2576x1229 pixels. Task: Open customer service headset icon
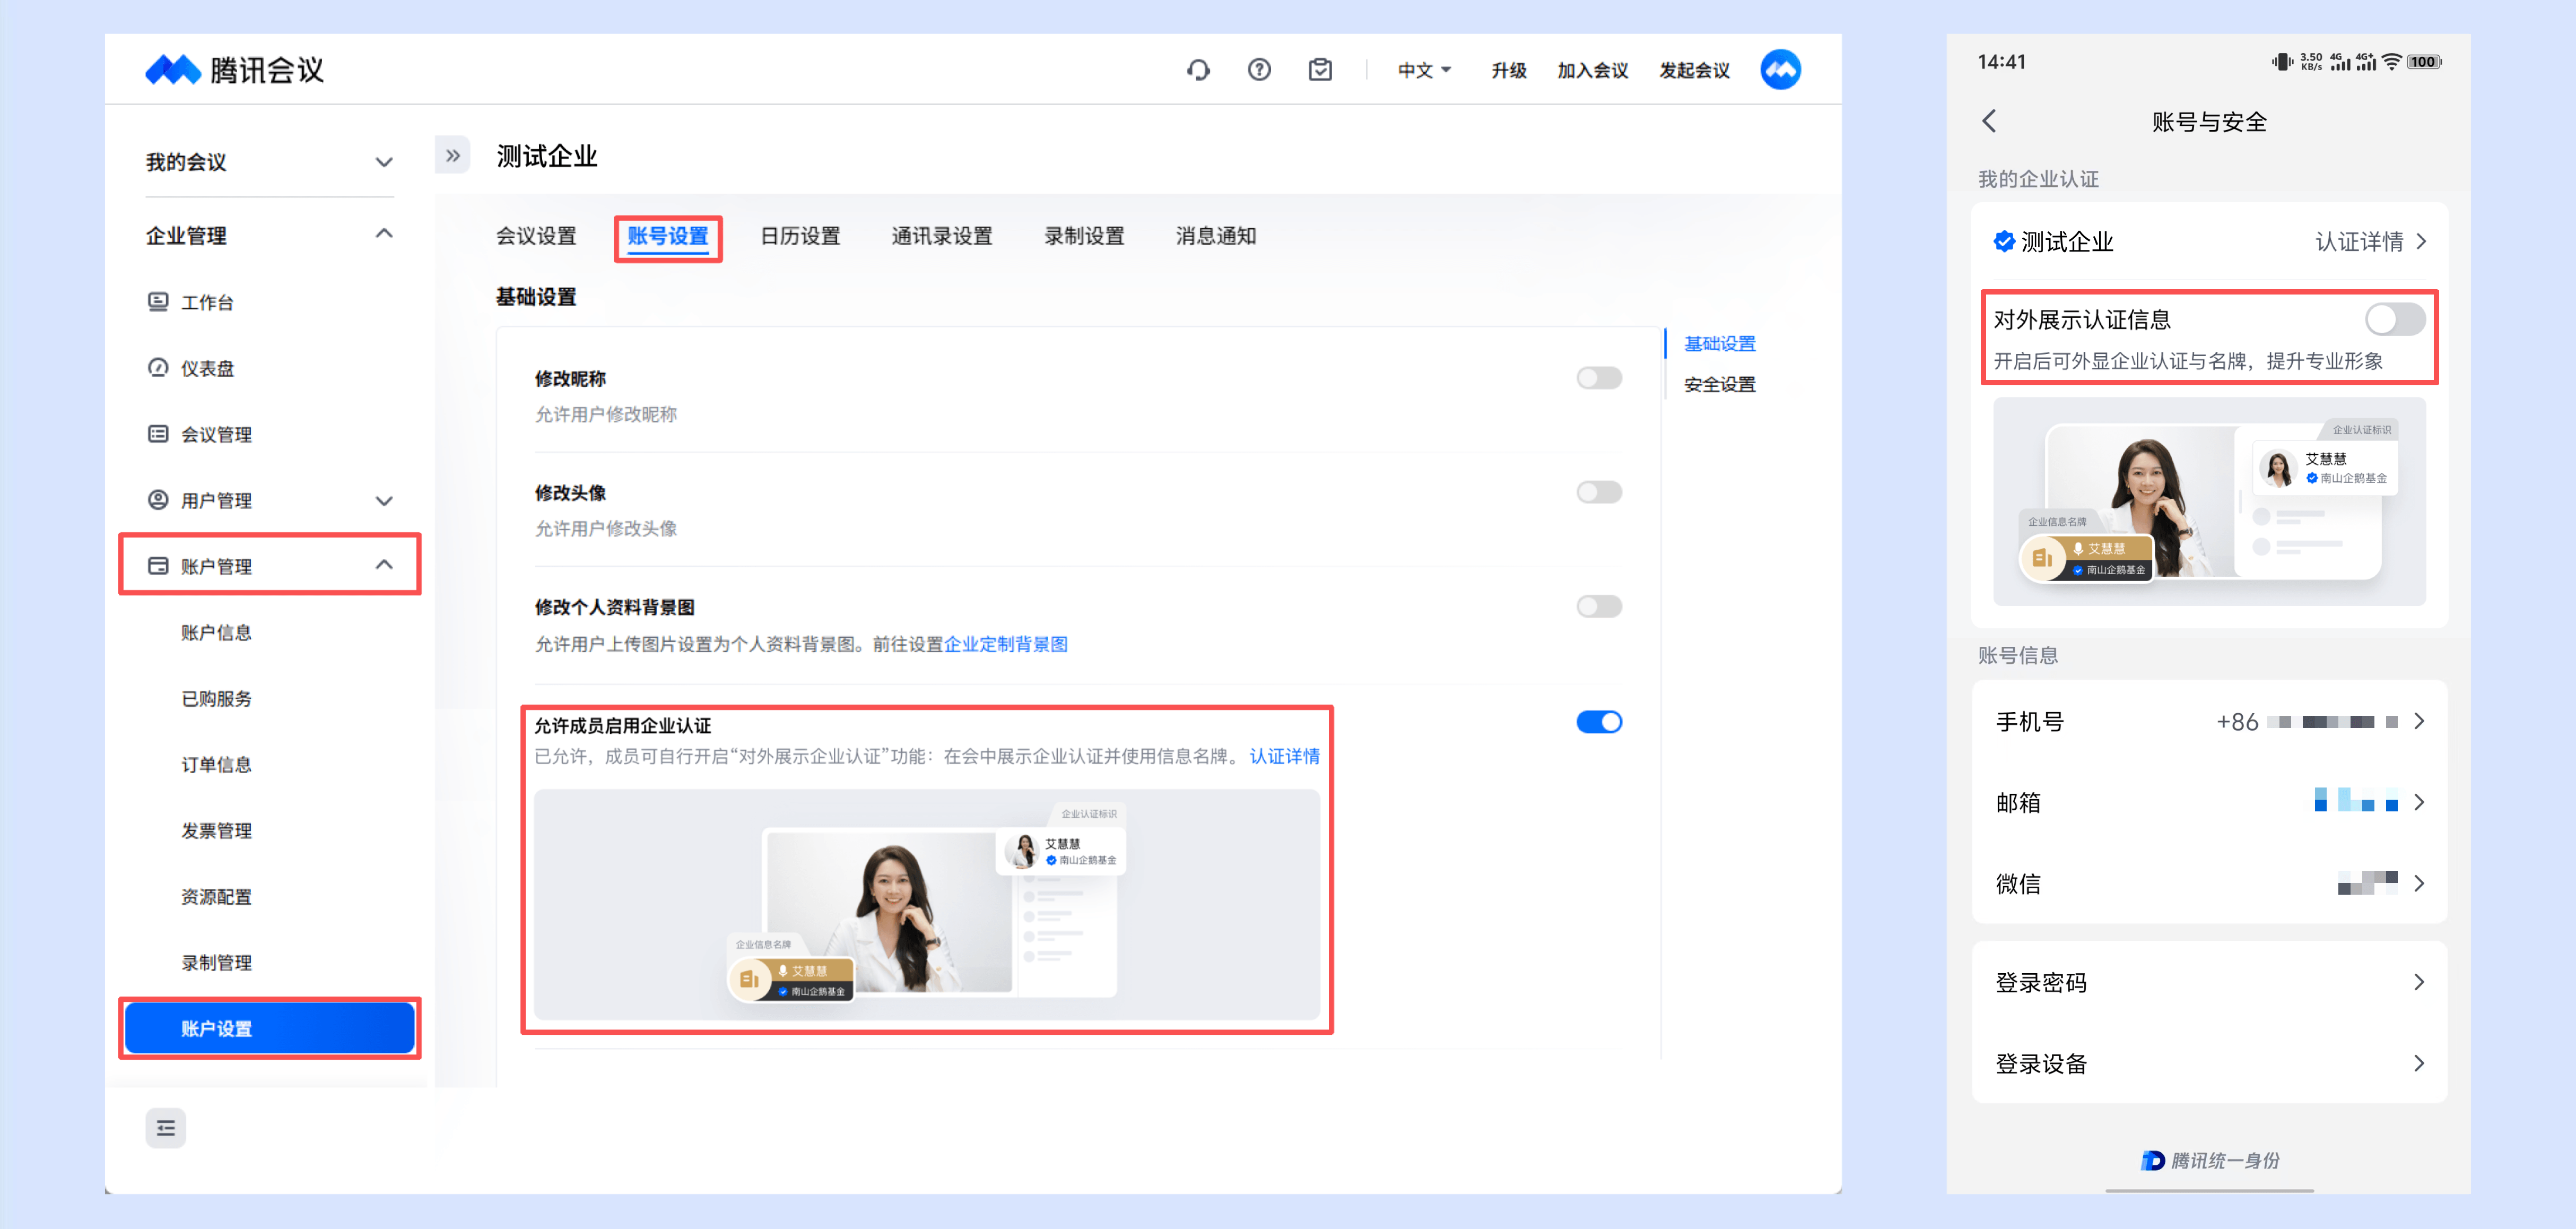click(1198, 70)
